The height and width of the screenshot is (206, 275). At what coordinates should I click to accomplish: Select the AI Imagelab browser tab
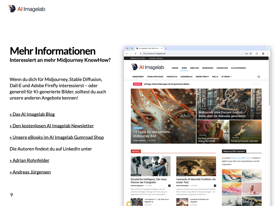click(149, 48)
